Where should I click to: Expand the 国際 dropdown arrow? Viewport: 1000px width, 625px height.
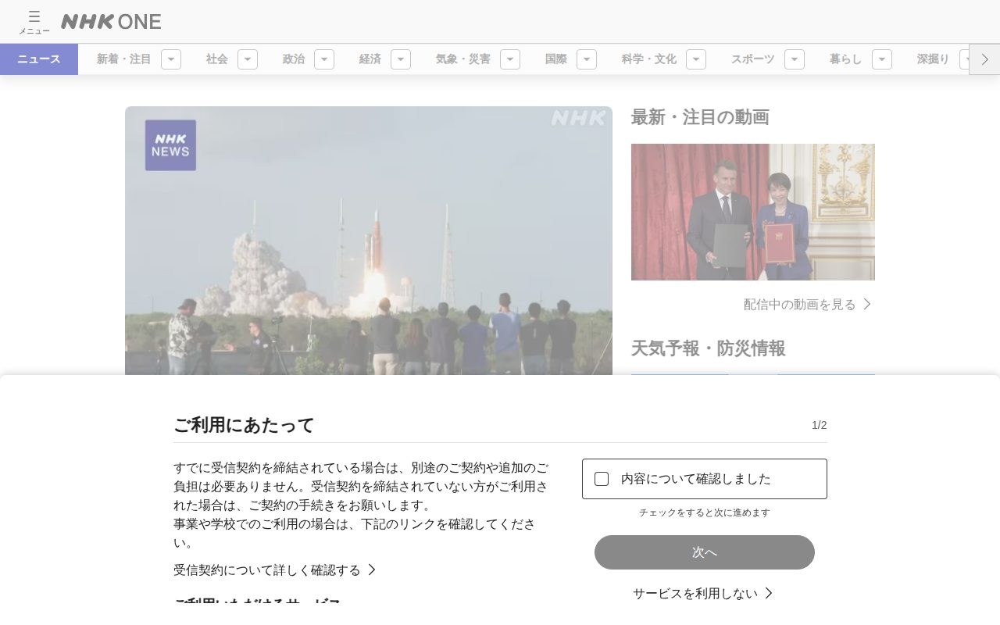click(x=587, y=59)
